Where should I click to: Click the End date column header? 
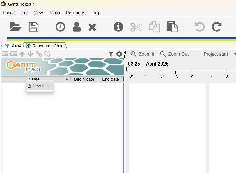coord(111,79)
